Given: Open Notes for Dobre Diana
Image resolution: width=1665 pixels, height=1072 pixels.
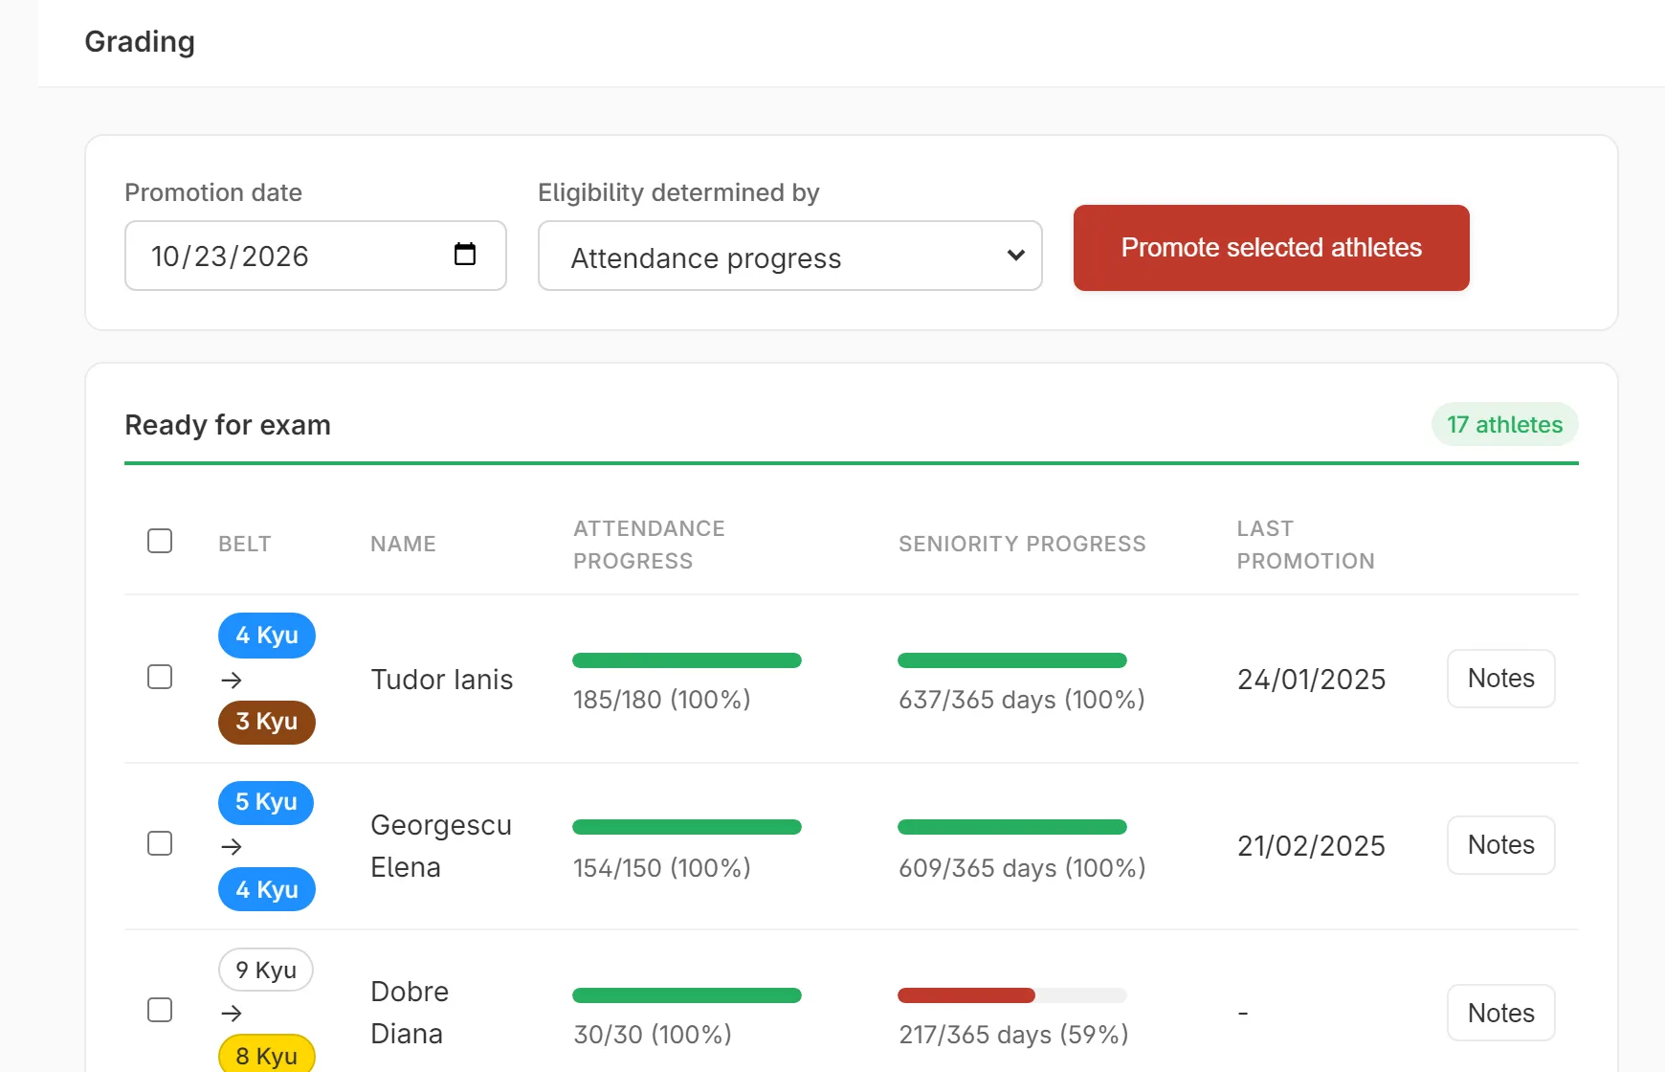Looking at the screenshot, I should (1501, 1013).
